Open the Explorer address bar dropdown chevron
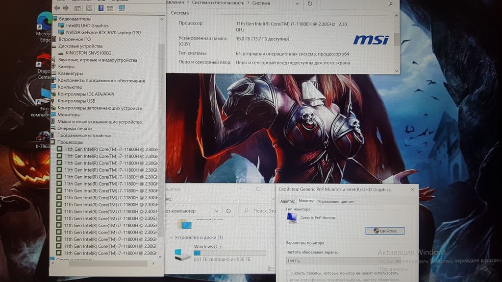Image resolution: width=502 pixels, height=282 pixels. pos(217,211)
